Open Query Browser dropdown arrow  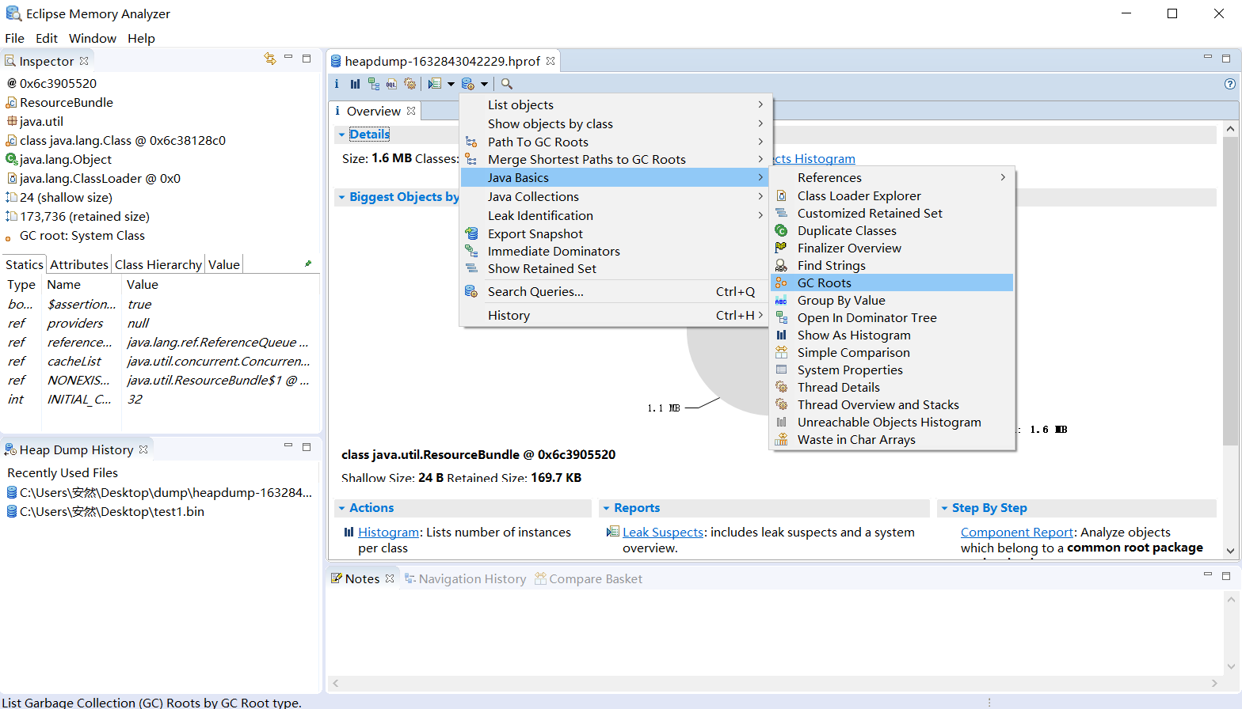pos(484,84)
